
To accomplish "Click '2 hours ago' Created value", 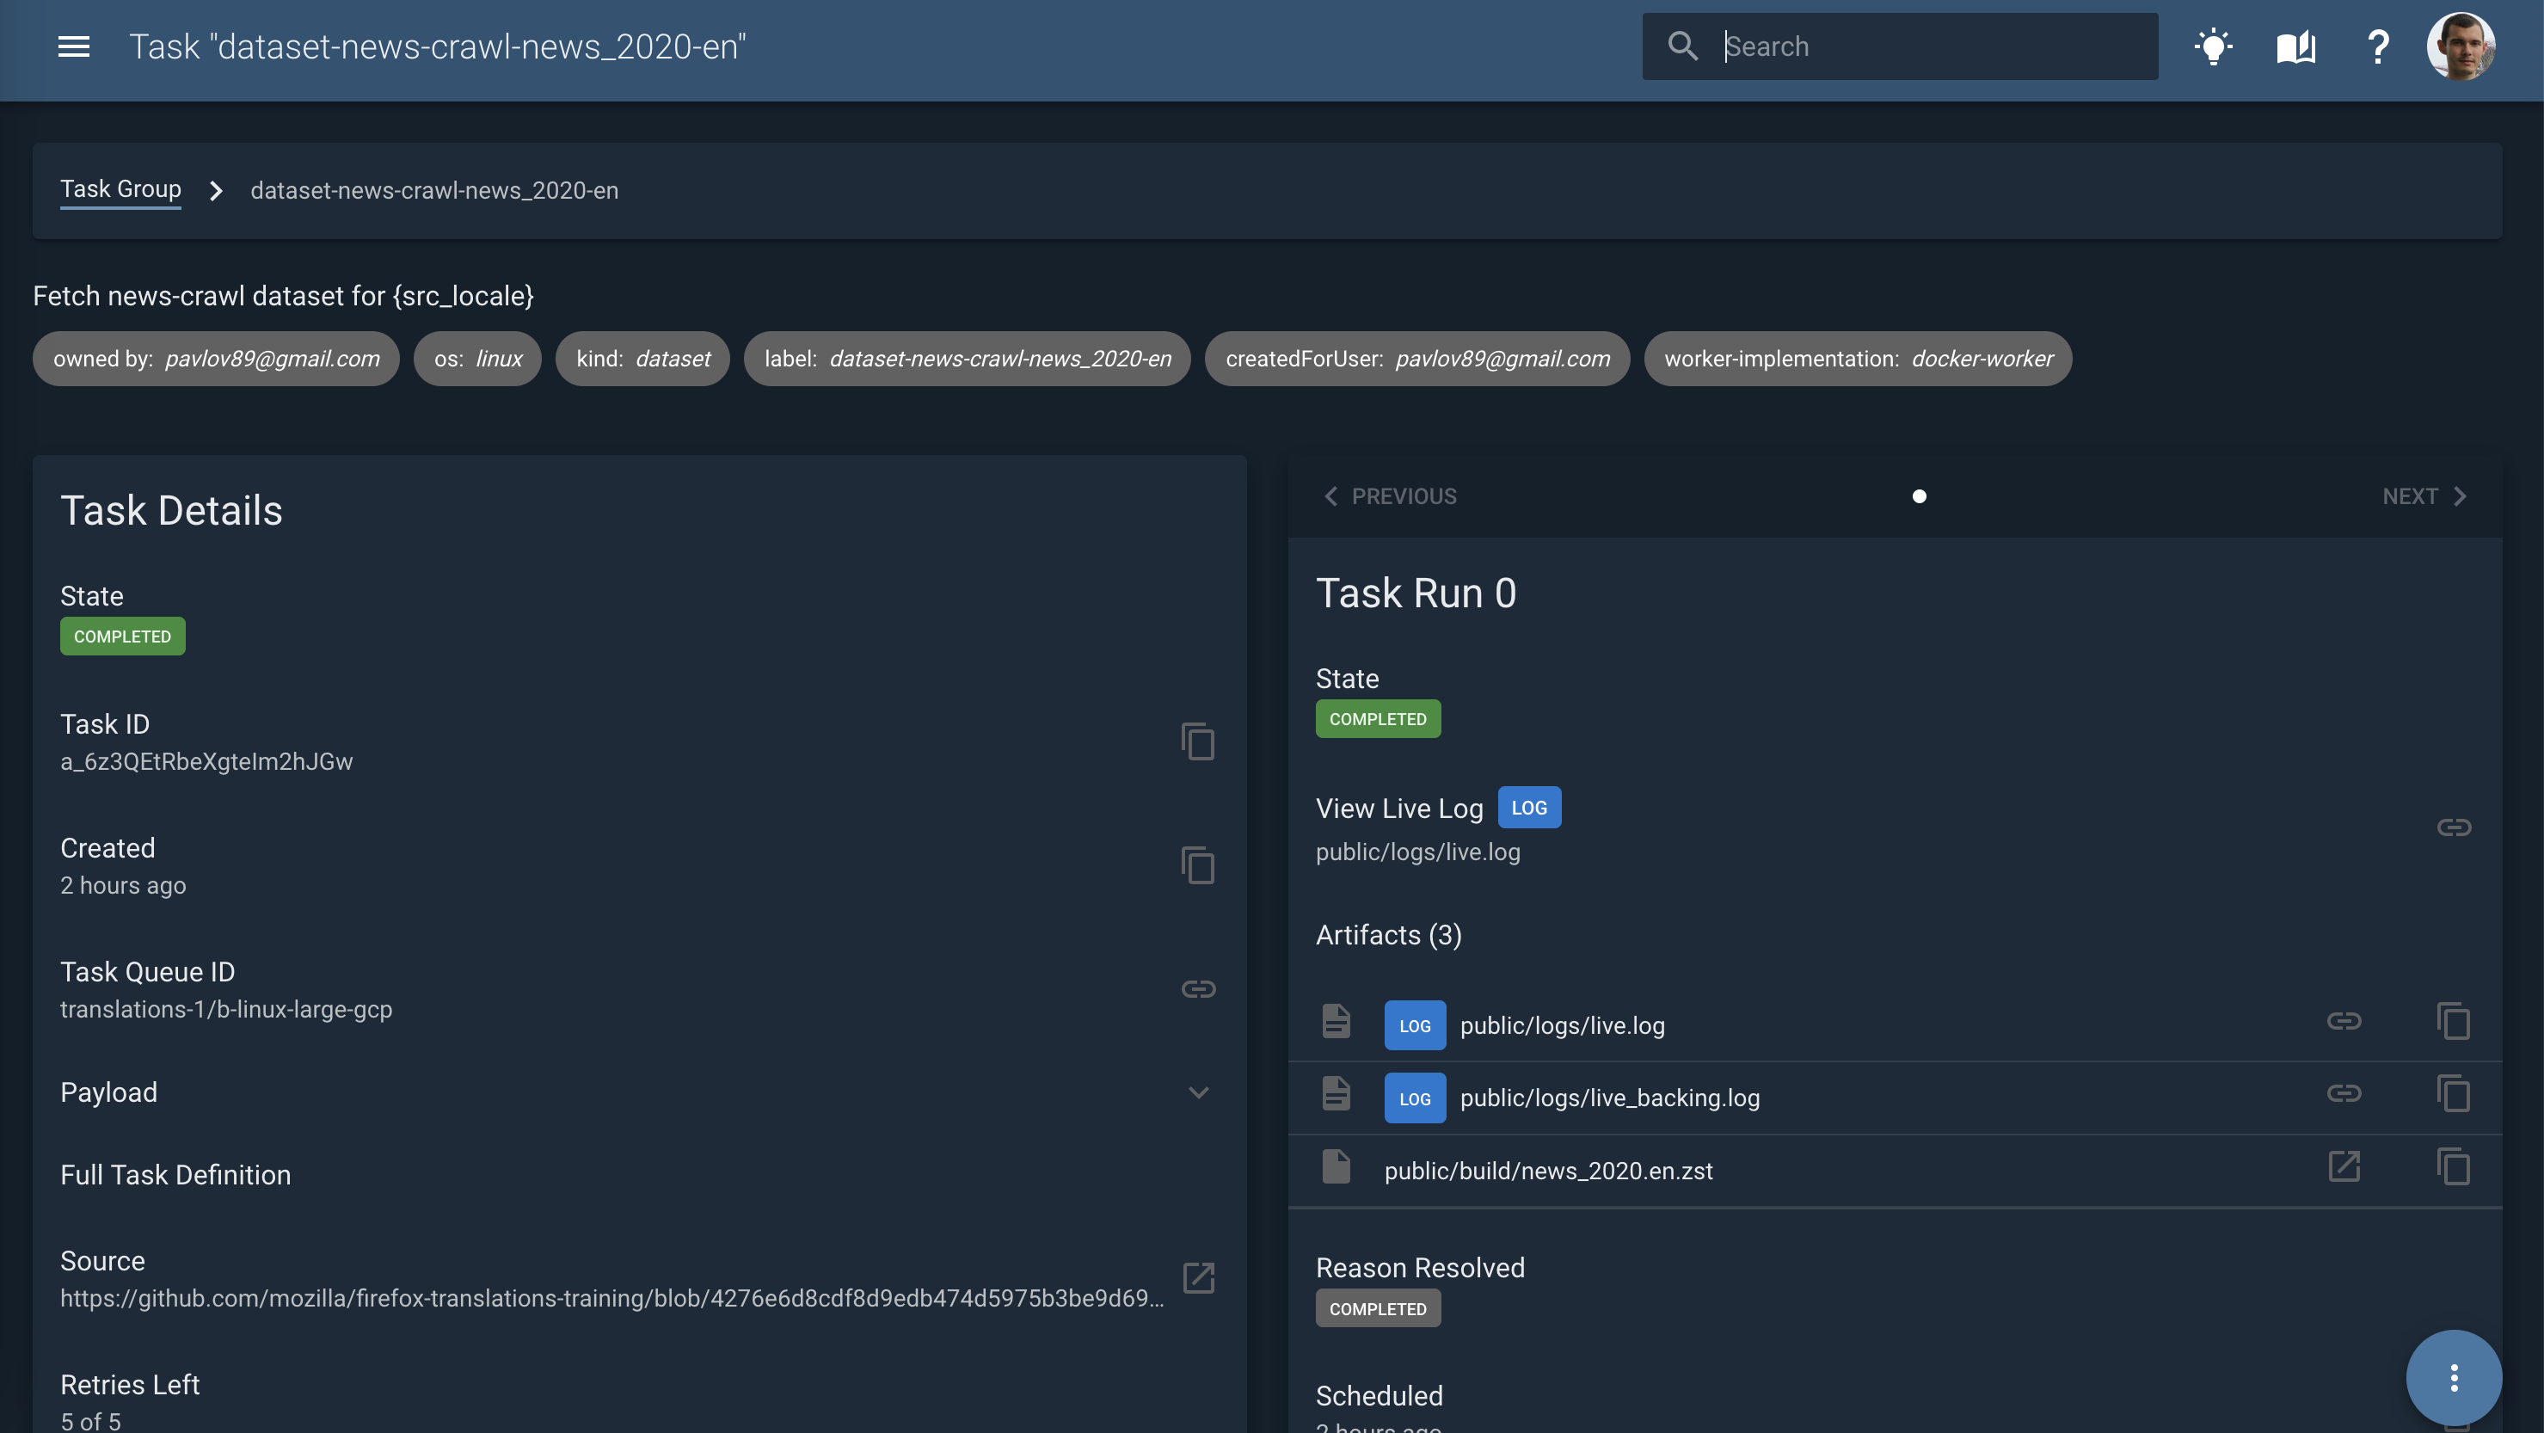I will (x=124, y=885).
